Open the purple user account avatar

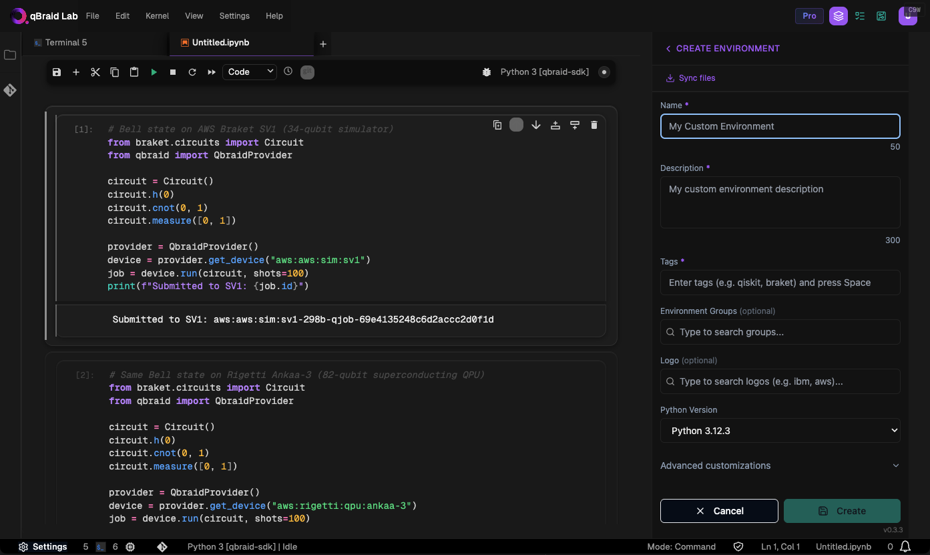point(908,16)
